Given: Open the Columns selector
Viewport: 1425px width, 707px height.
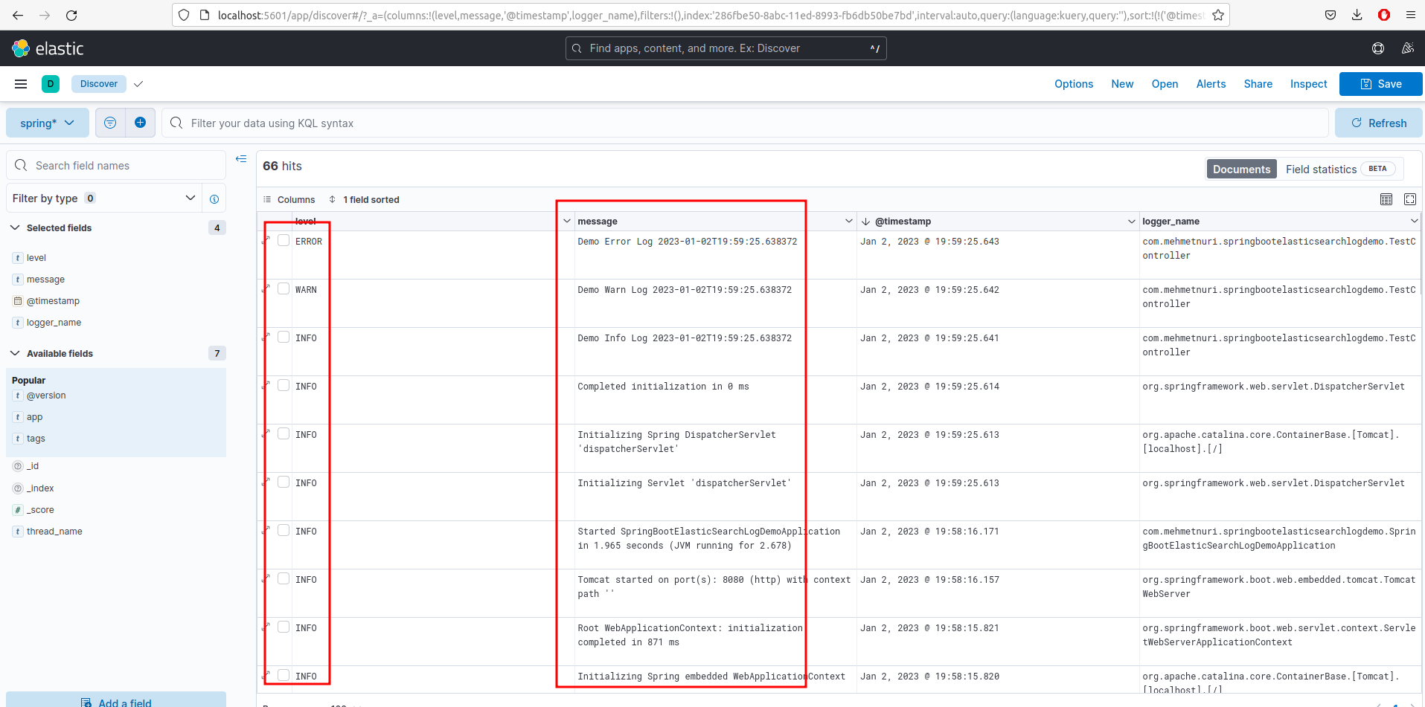Looking at the screenshot, I should click(x=289, y=199).
